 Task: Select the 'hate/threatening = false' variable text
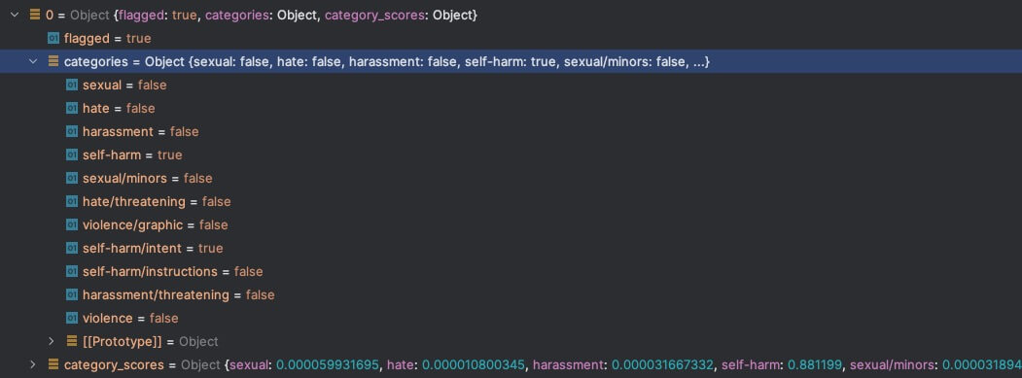(x=157, y=201)
